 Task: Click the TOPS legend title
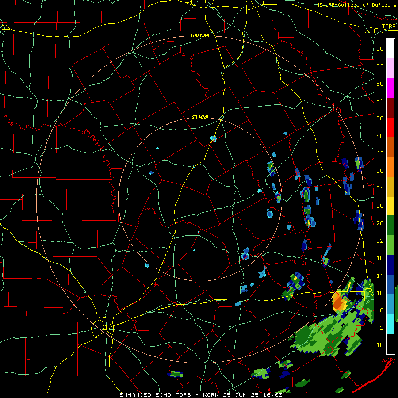click(x=389, y=27)
